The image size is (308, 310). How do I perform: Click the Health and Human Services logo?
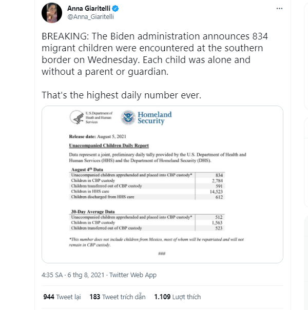click(x=91, y=117)
